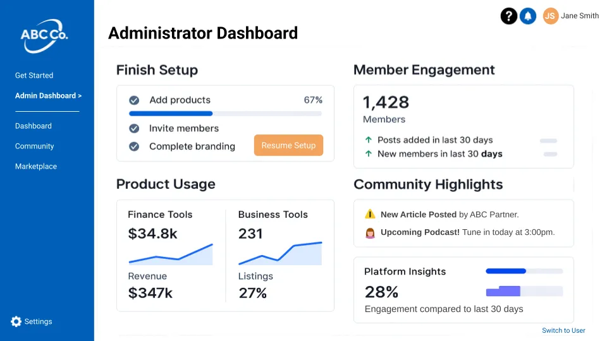
Task: Click the Switch to User link
Action: 563,330
